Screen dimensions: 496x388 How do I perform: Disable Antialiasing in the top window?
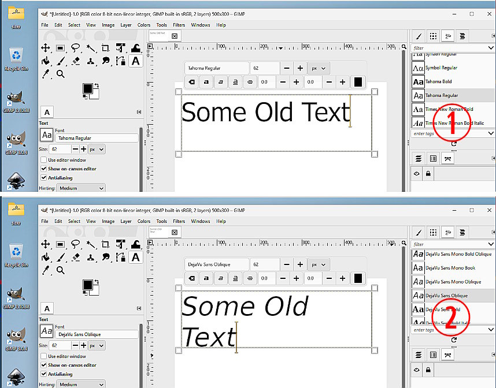(x=44, y=178)
